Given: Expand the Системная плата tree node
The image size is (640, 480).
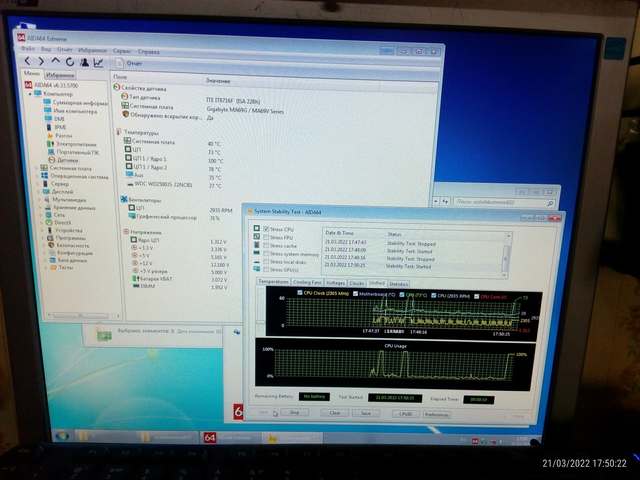Looking at the screenshot, I should coord(36,168).
